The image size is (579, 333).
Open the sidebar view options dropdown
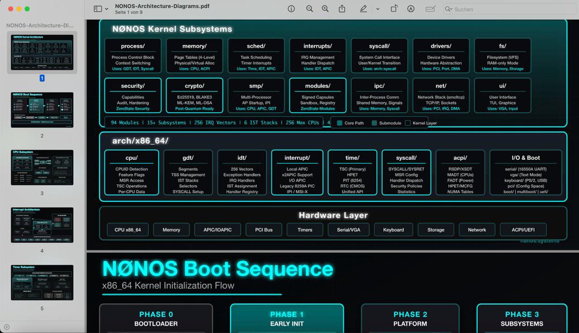coord(107,9)
